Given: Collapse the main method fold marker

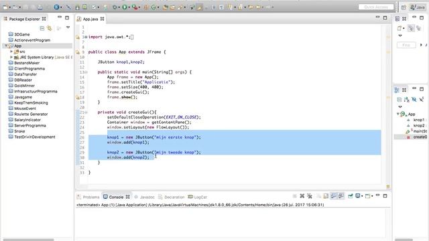Looking at the screenshot, I should click(86, 72).
